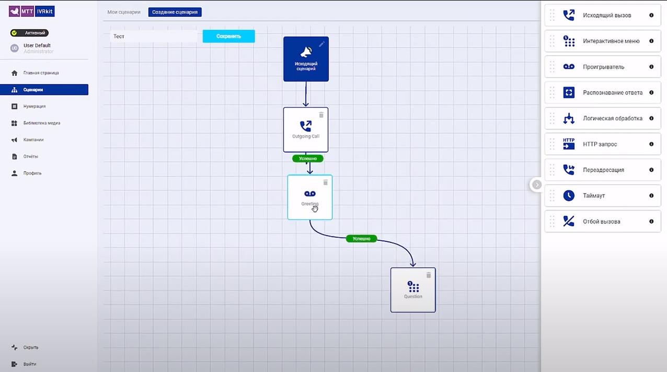This screenshot has width=667, height=372.
Task: Delete the Outgoing Call node via trash icon
Action: pos(321,114)
